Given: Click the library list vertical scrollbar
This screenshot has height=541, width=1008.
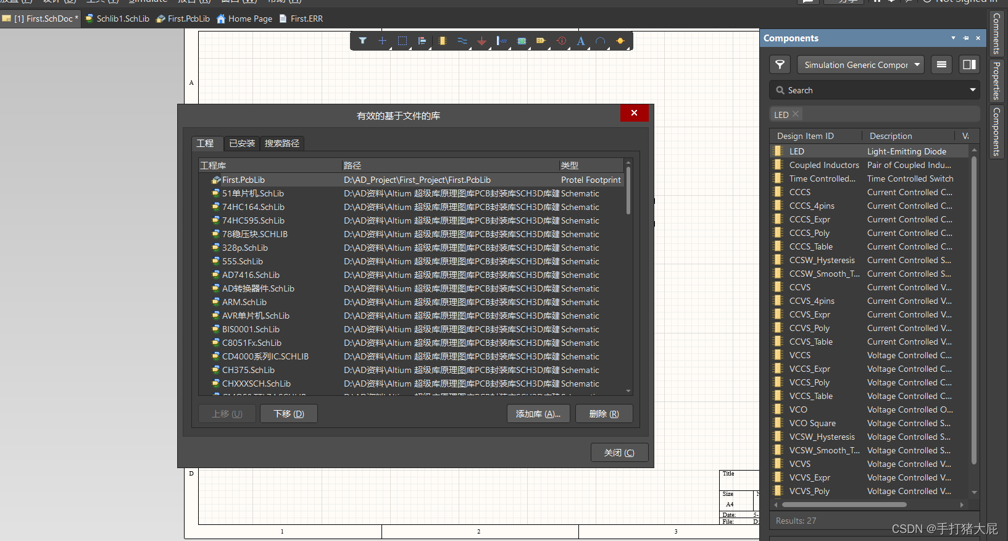Looking at the screenshot, I should [628, 191].
